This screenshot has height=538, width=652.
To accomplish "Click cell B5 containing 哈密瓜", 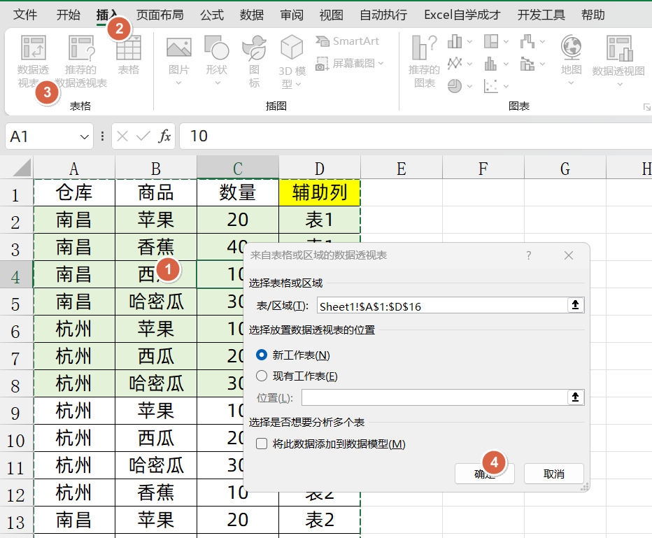I will [x=156, y=302].
